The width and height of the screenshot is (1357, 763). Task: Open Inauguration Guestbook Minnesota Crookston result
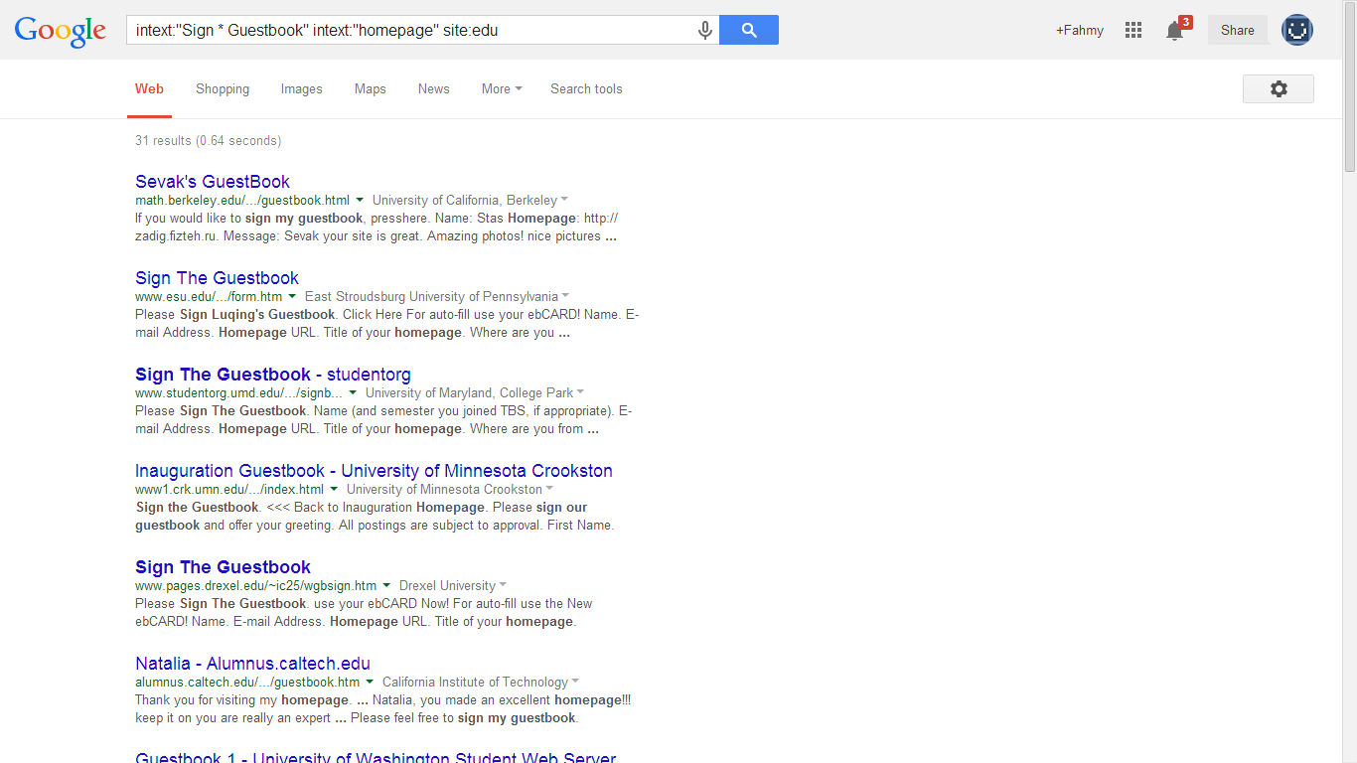point(374,470)
